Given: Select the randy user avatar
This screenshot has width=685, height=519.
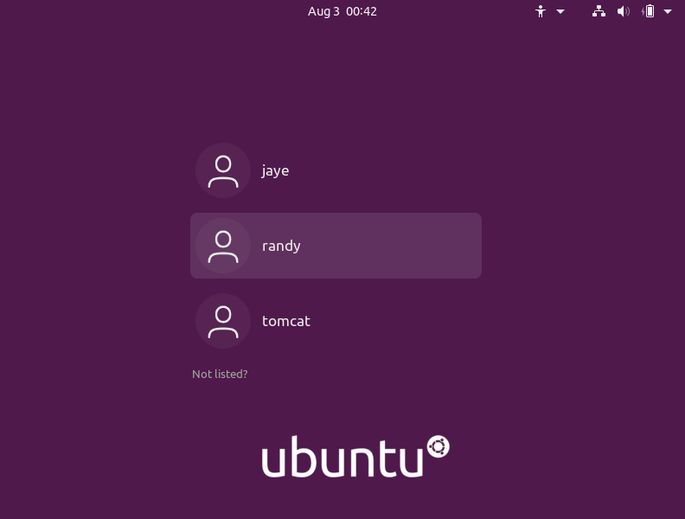Looking at the screenshot, I should pyautogui.click(x=223, y=246).
